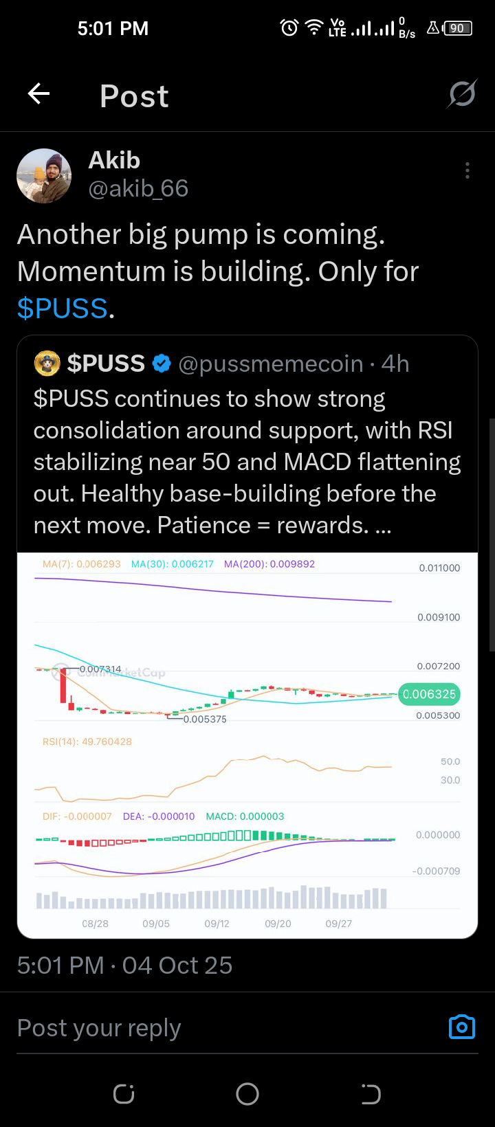
Task: Open the three-dot post options menu
Action: click(x=467, y=170)
